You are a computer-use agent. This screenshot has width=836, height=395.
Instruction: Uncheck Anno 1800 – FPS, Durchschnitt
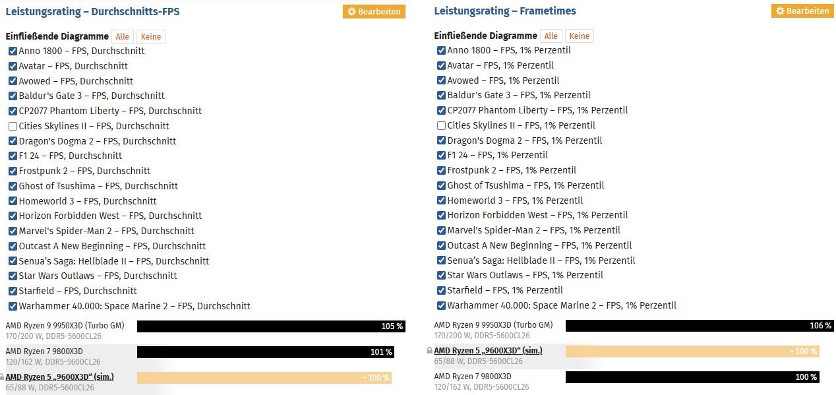tap(13, 51)
